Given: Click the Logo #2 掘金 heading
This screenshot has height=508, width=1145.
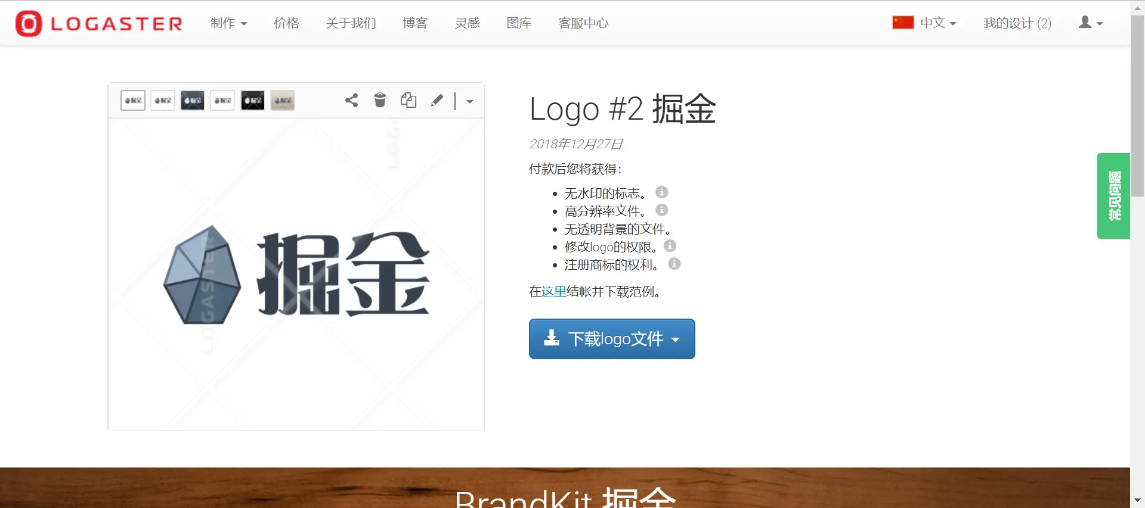Looking at the screenshot, I should click(x=623, y=109).
